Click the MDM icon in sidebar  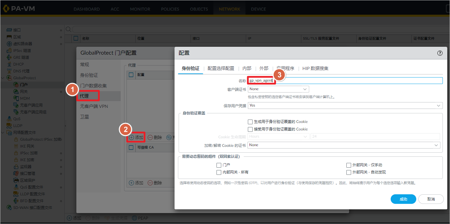[16, 98]
